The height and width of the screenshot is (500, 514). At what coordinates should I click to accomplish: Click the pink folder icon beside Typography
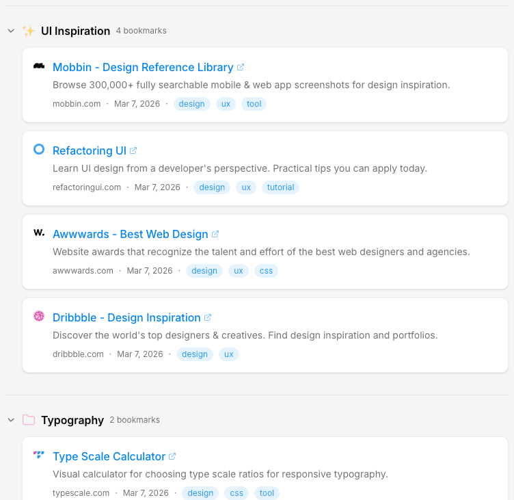click(x=29, y=419)
